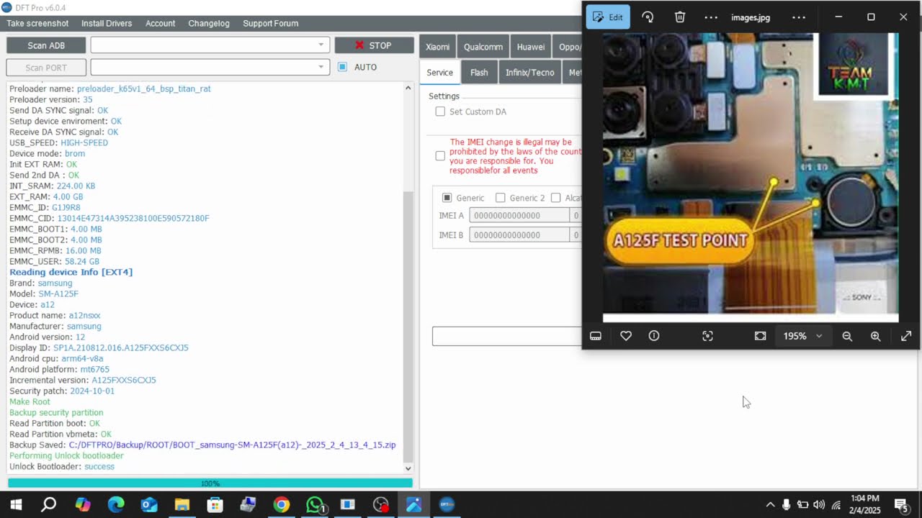Viewport: 922px width, 518px height.
Task: Stop the operation with the STOP button
Action: (x=374, y=45)
